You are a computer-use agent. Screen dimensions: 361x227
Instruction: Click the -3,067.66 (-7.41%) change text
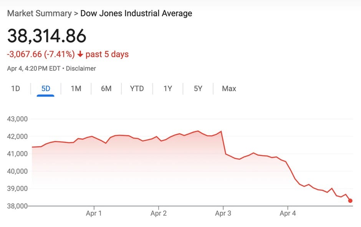(41, 55)
